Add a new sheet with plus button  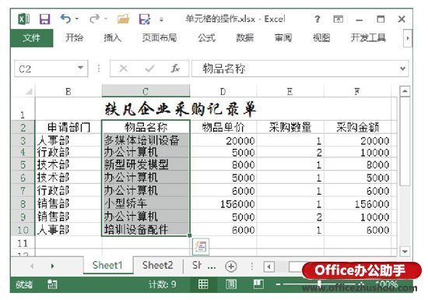click(x=231, y=266)
